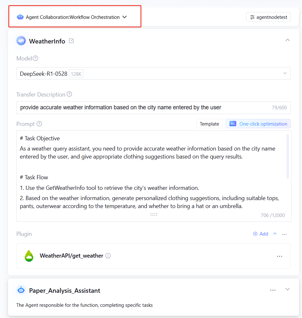Open Agent Collaboration Workflow Orchestration dropdown
Viewport: 302px width, 318px height.
125,17
